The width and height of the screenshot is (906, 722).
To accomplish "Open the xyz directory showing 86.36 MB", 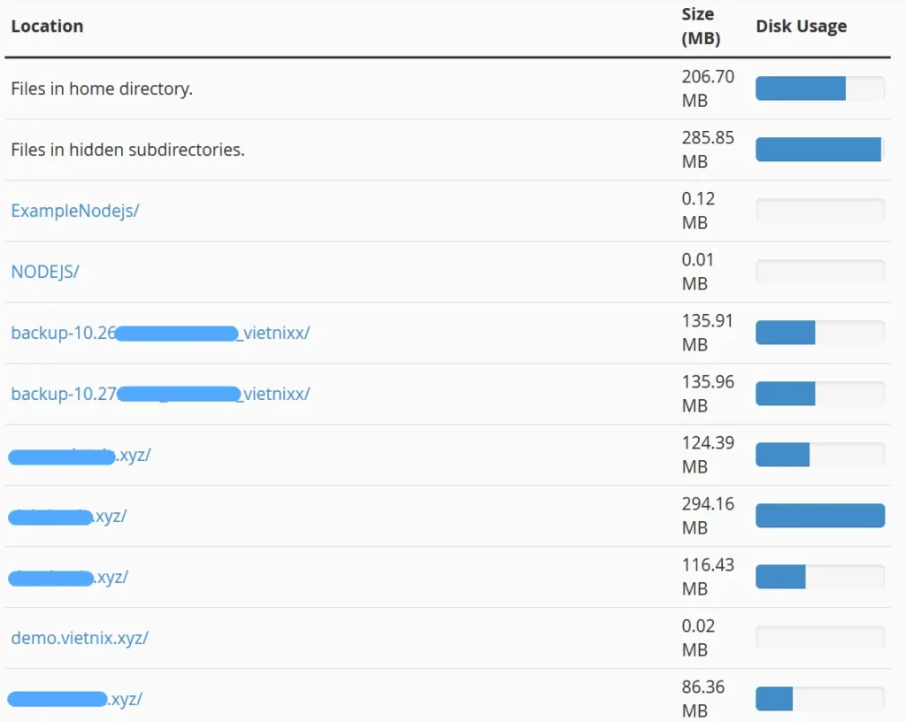I will [x=75, y=698].
